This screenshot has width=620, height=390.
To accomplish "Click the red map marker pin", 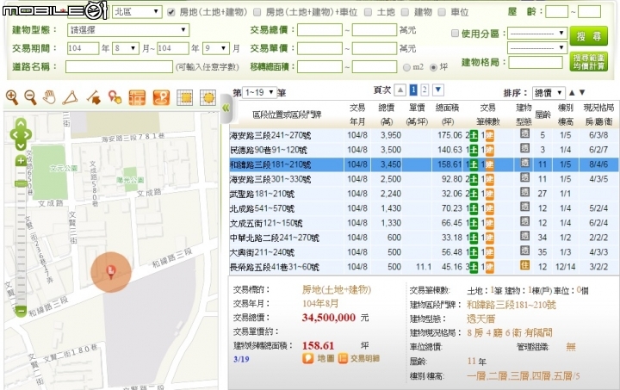I will coord(111,271).
